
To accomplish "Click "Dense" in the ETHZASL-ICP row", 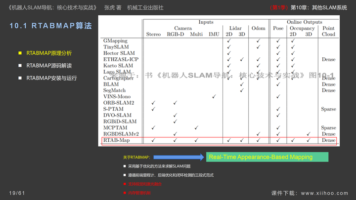I will click(x=328, y=59).
